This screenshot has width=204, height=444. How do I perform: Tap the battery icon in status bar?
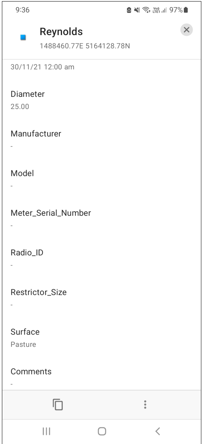point(186,10)
